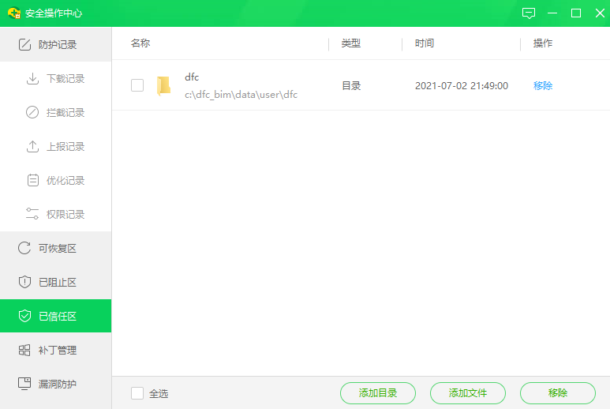Select the dfc folder thumbnail icon
610x409 pixels.
(163, 86)
